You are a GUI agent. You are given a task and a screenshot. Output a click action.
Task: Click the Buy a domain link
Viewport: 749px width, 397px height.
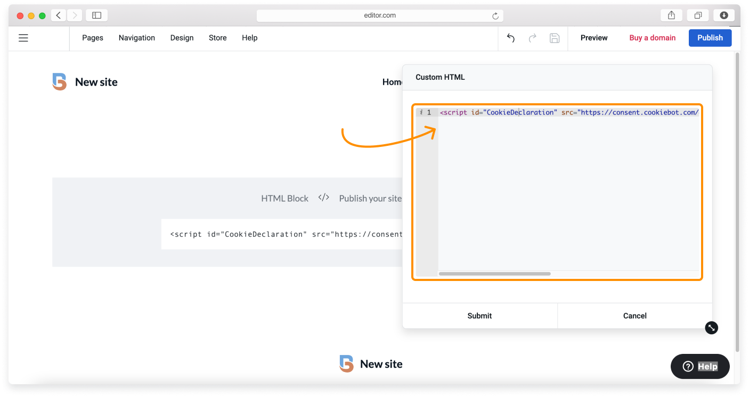[653, 38]
